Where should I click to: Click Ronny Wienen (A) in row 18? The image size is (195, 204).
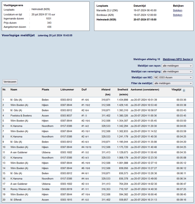click(21, 189)
